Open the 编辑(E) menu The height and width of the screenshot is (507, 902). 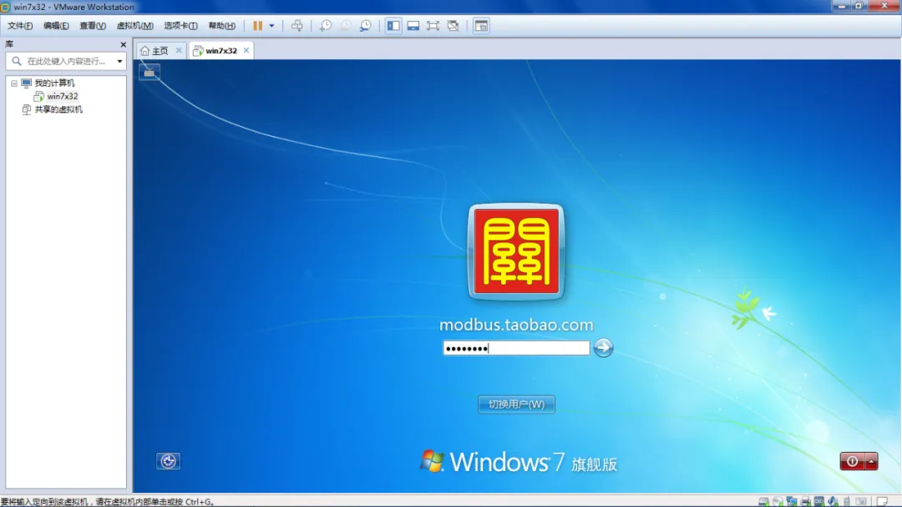[x=56, y=25]
